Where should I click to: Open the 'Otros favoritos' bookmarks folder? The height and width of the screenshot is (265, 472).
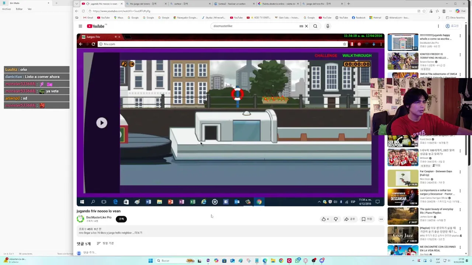(455, 18)
